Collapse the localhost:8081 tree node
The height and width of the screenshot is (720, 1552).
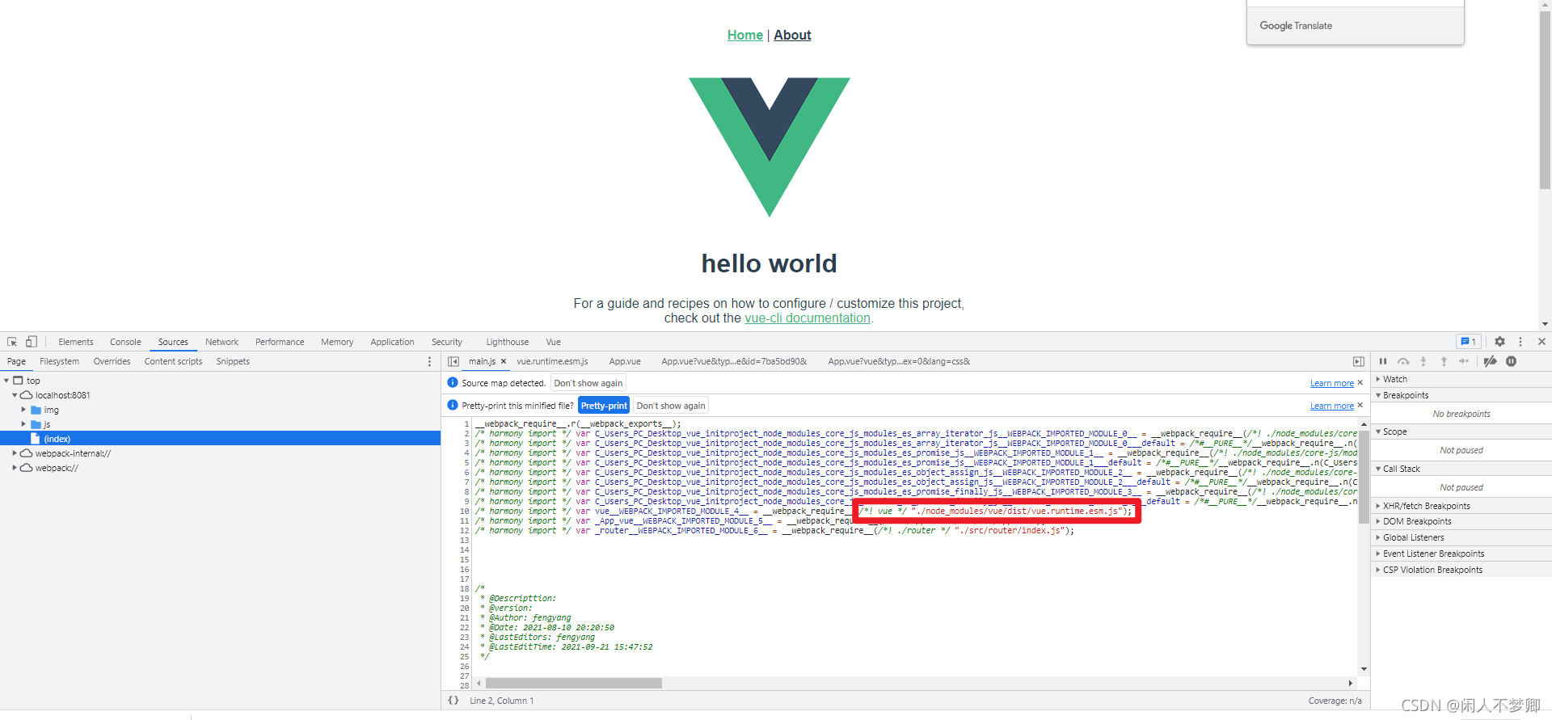[x=15, y=395]
